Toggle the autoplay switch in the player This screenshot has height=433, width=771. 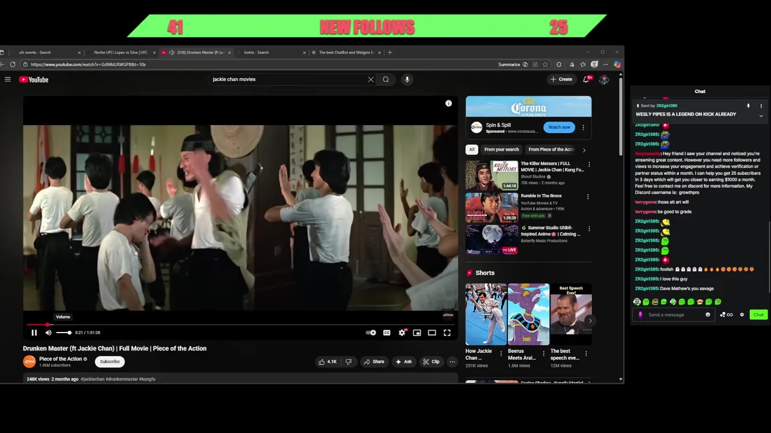[371, 333]
